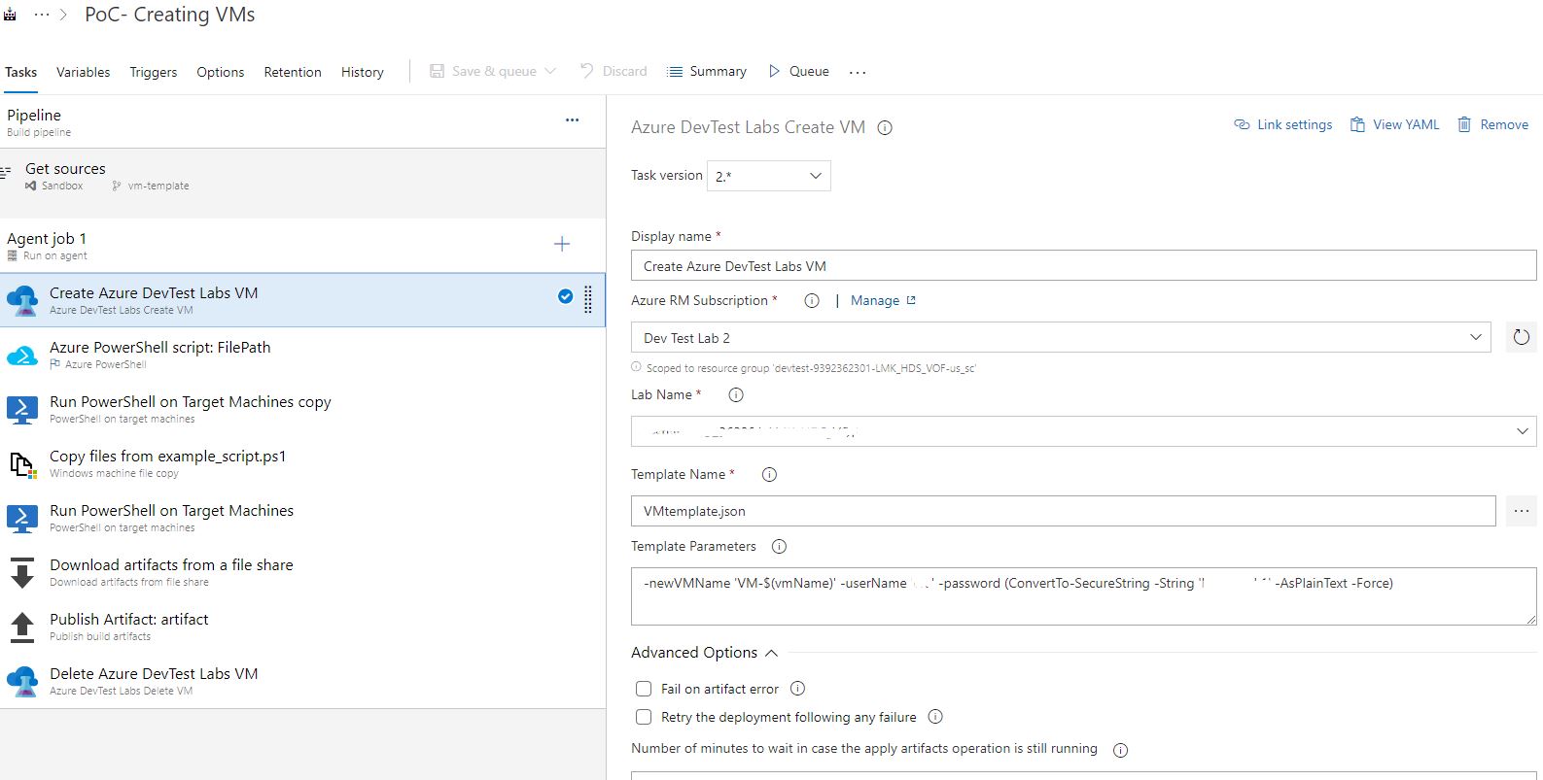Click Publish Artifact: artifact upload icon
The width and height of the screenshot is (1543, 780).
(22, 627)
